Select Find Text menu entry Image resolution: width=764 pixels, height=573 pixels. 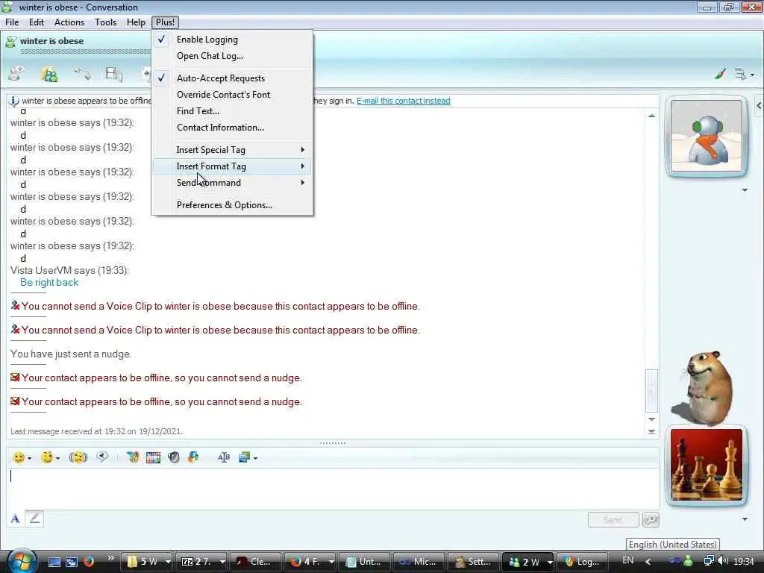point(232,111)
